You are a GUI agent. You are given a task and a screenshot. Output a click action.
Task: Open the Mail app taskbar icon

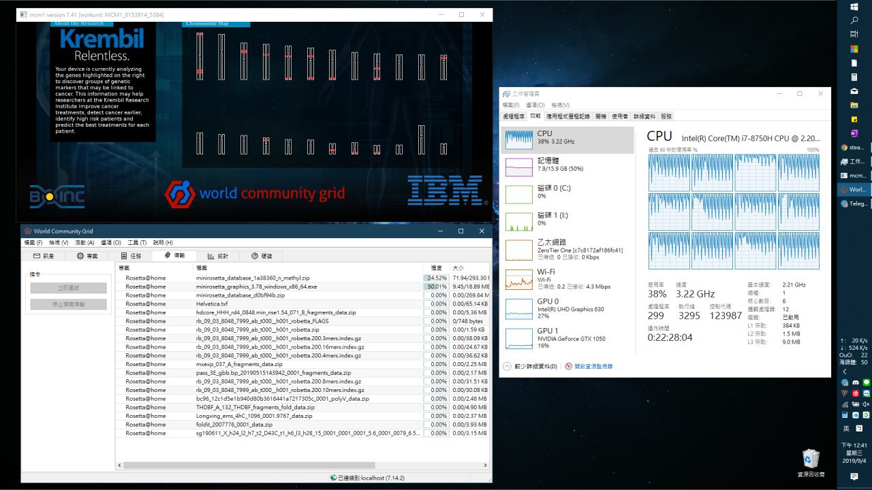click(x=854, y=91)
